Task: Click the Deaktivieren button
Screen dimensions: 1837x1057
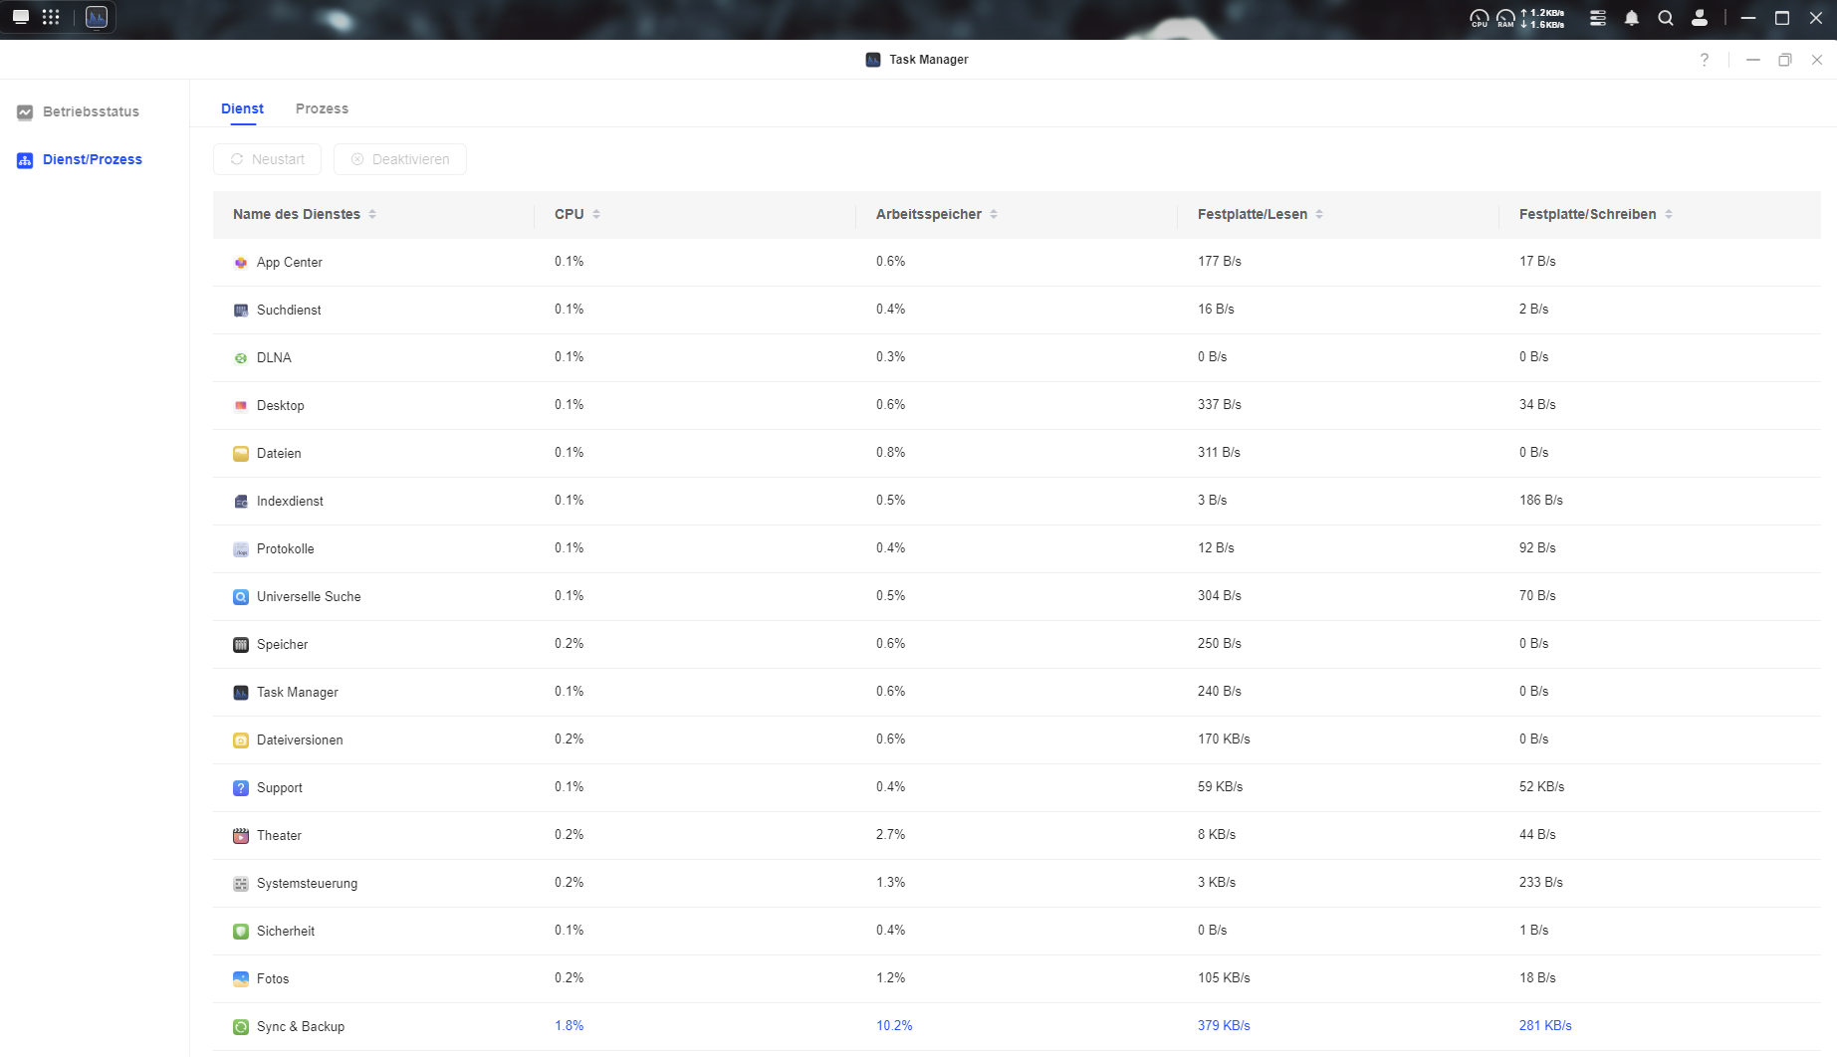Action: point(399,159)
